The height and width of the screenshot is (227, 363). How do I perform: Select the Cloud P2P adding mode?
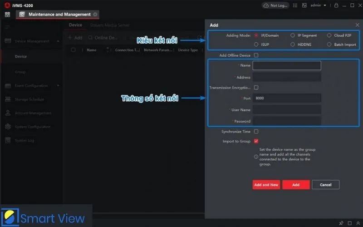(x=329, y=35)
